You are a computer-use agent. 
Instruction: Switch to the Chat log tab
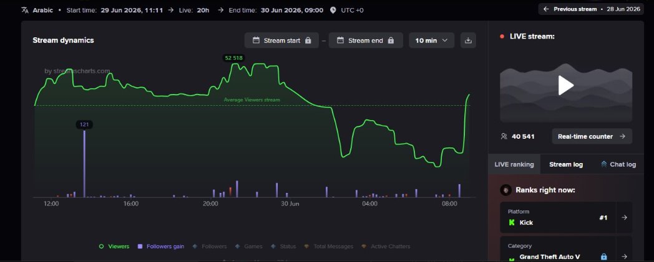pos(618,164)
